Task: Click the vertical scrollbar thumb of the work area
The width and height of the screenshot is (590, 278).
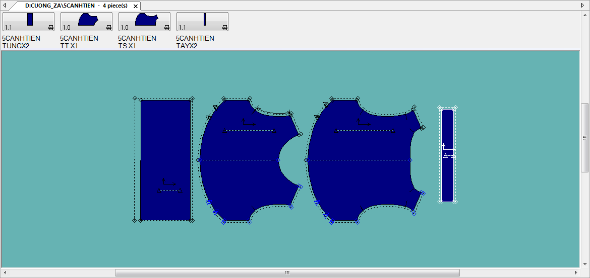Action: (x=584, y=138)
